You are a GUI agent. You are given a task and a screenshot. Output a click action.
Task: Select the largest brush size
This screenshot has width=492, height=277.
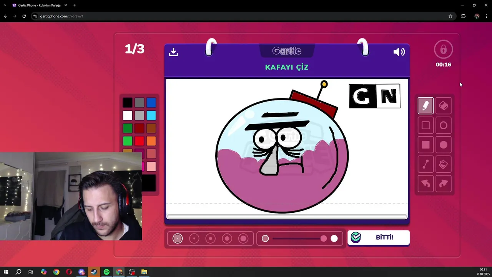coord(243,239)
